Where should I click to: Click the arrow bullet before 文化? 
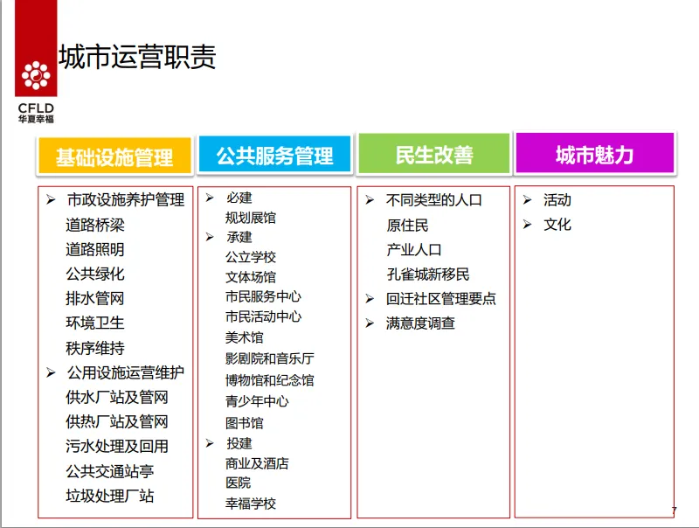[528, 225]
